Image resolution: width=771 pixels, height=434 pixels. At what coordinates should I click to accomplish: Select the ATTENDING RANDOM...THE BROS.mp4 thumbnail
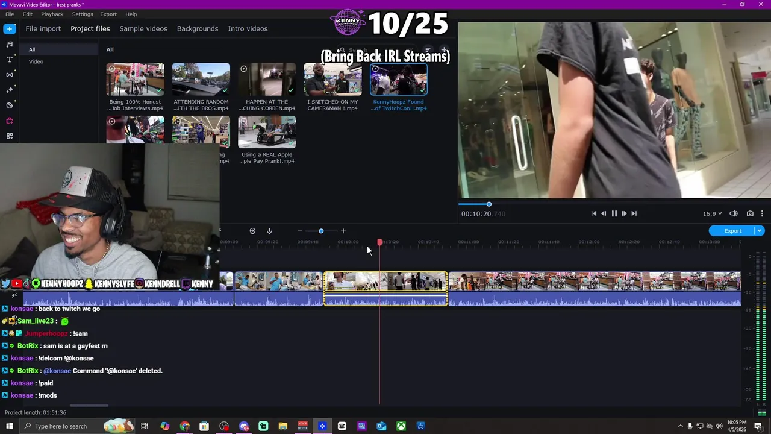[x=201, y=80]
